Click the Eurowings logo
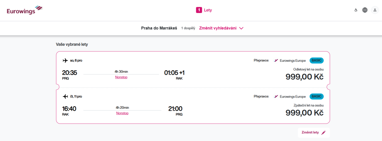382x141 pixels. click(x=25, y=10)
